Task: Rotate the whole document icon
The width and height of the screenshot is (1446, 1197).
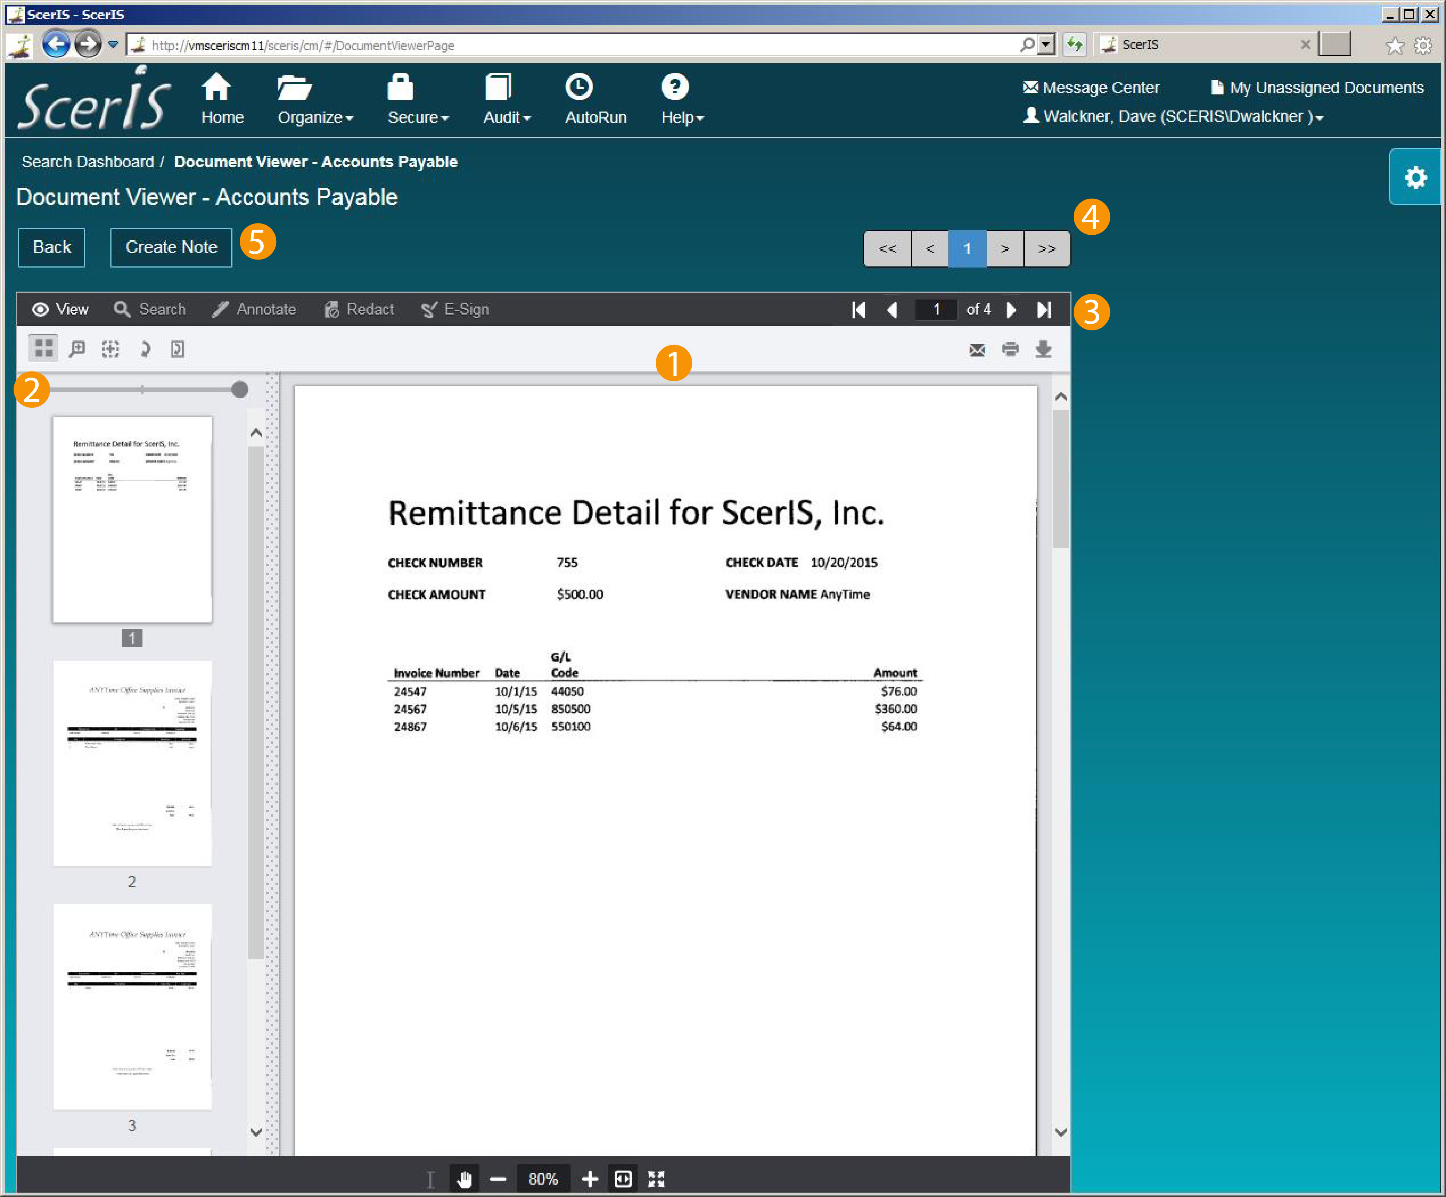Action: [x=177, y=348]
